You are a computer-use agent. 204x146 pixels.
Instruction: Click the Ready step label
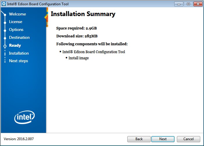click(15, 45)
